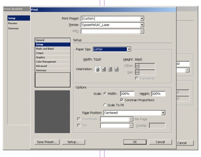Open the Graphics panel
This screenshot has height=157, width=201.
pos(53,57)
